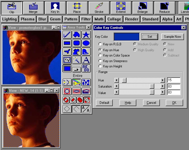Select the Key on R,G,B option
The height and width of the screenshot is (150, 189).
click(x=100, y=44)
